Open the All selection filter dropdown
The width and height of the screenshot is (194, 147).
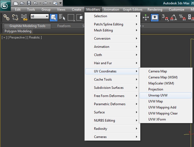39,16
